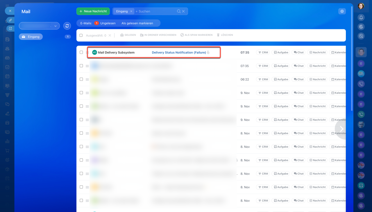Go forward with the round chevron arrow
372x212 pixels.
point(342,129)
